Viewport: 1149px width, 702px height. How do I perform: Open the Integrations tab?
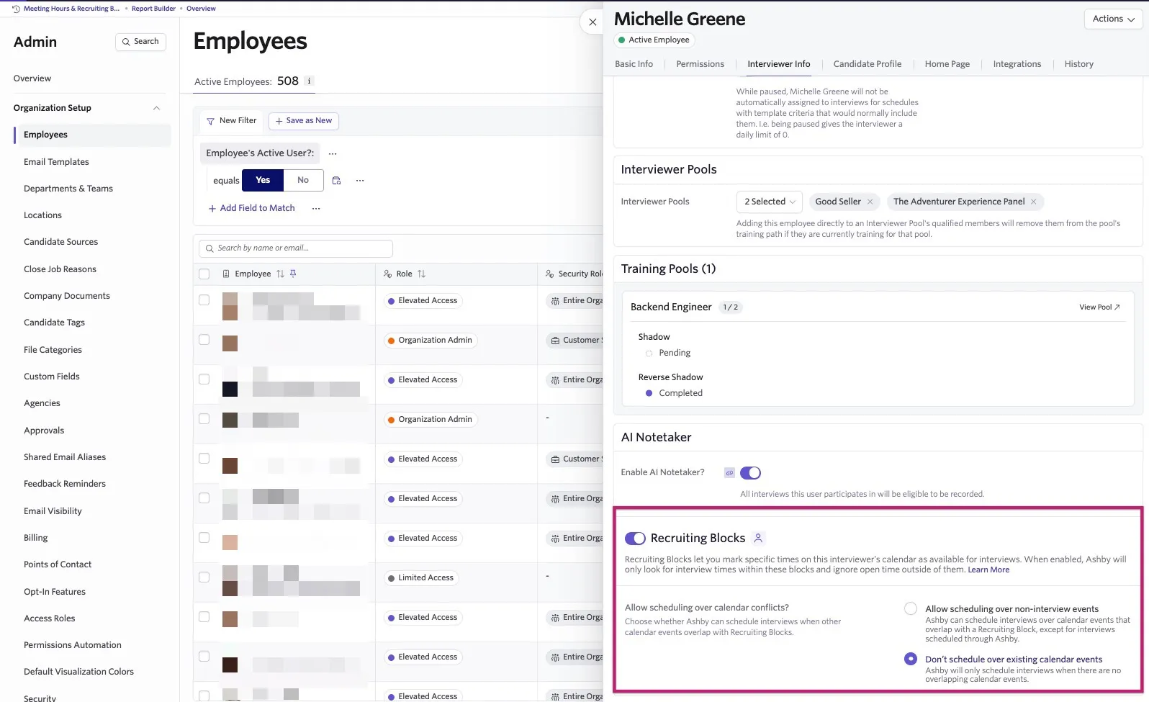pos(1017,64)
